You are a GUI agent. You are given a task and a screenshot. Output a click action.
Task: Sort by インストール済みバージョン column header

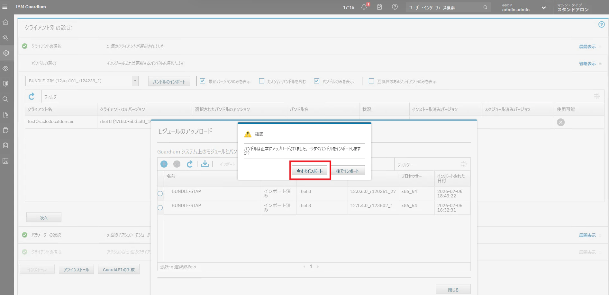pyautogui.click(x=446, y=109)
